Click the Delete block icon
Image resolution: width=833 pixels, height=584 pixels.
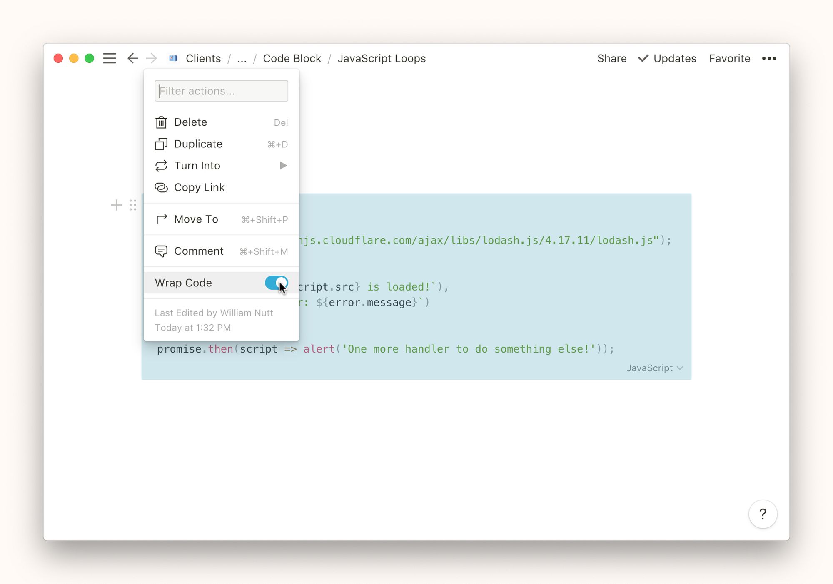coord(162,122)
